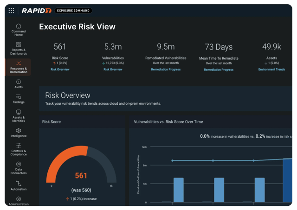The image size is (297, 210).
Task: Click Risk Overview link under Vulnerabilities
Action: coord(113,70)
